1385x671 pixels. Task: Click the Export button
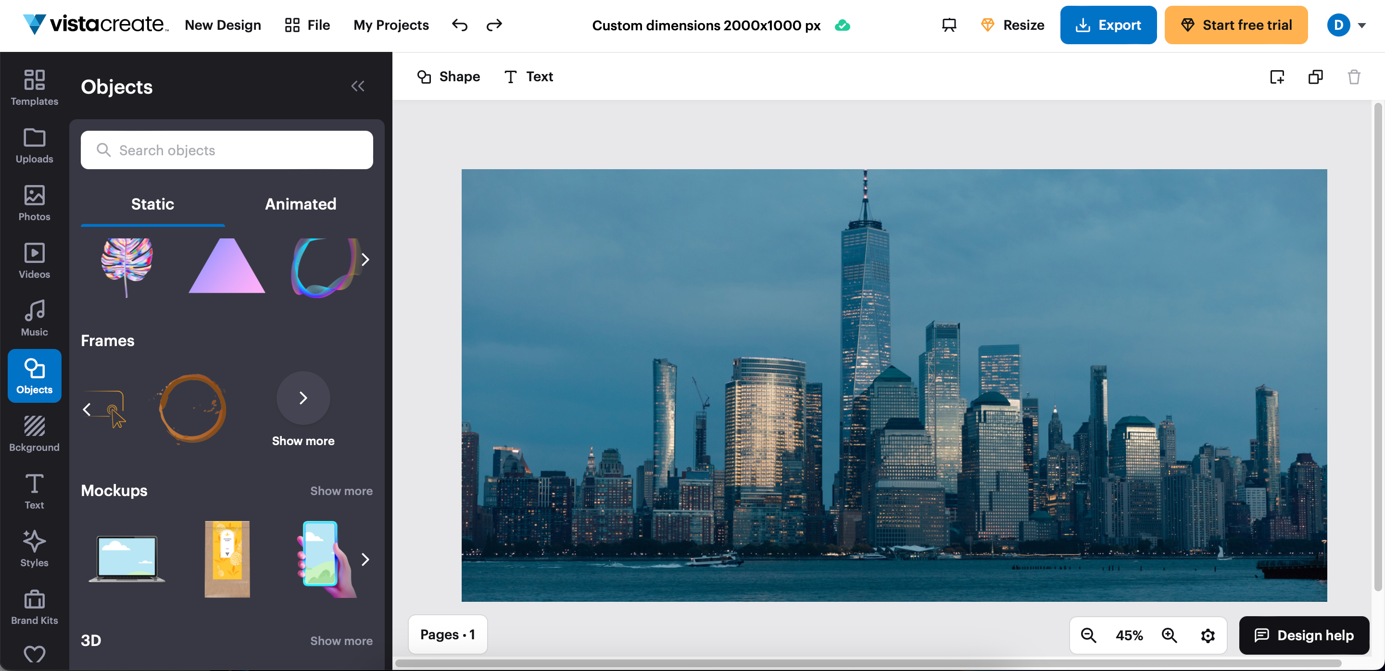pos(1108,25)
